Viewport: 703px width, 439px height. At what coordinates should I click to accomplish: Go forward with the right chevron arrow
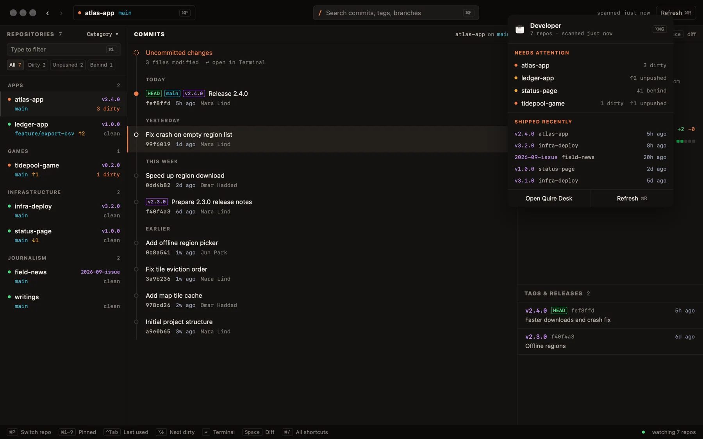coord(61,13)
